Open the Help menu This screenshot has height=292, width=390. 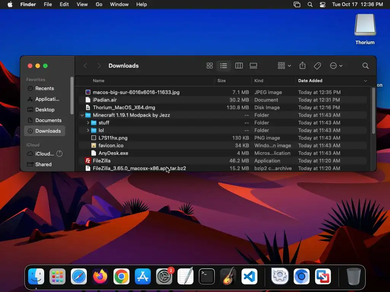pos(142,5)
